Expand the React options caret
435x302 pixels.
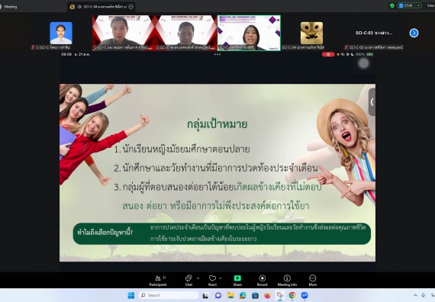tap(221, 278)
